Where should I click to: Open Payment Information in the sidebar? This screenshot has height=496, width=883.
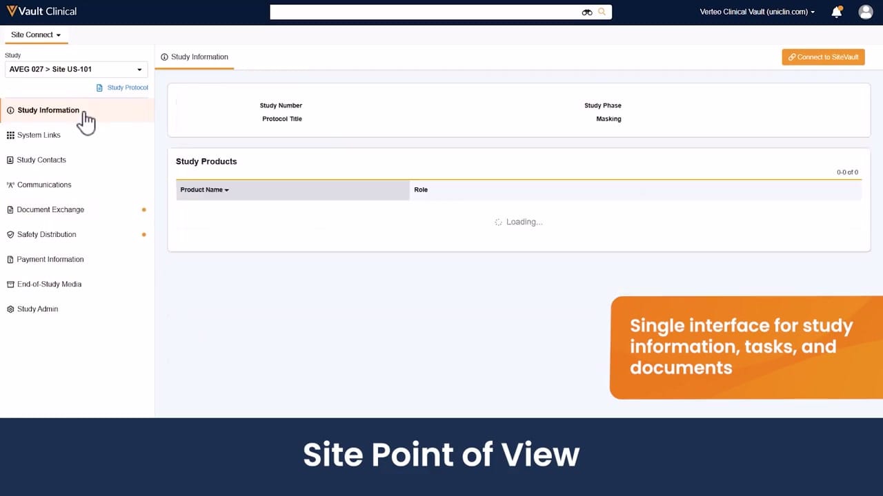tap(50, 259)
